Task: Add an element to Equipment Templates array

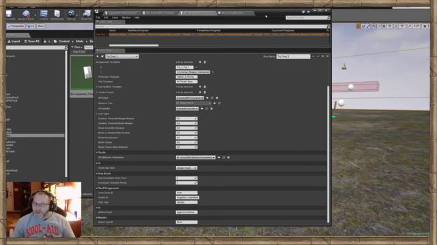Action: (x=200, y=62)
